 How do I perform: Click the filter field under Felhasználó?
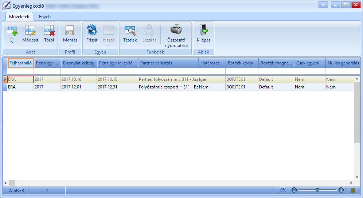click(x=21, y=71)
